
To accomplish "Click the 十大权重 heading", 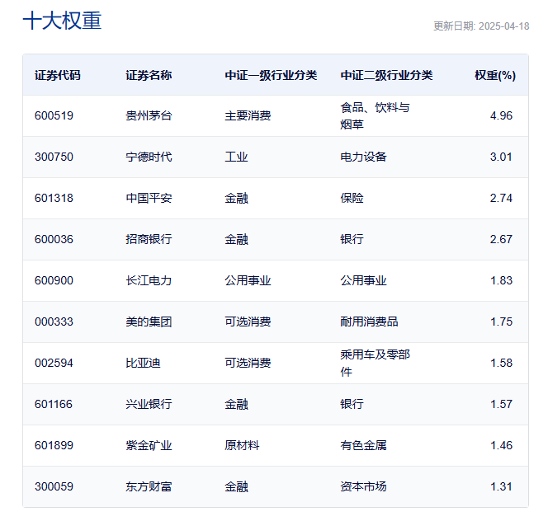I will [62, 21].
